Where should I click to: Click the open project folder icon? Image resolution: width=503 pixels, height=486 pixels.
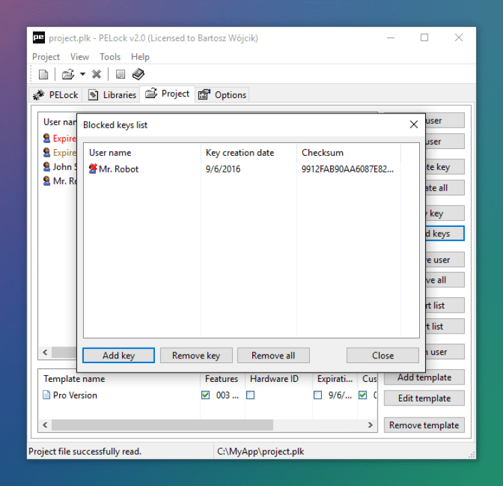coord(68,75)
